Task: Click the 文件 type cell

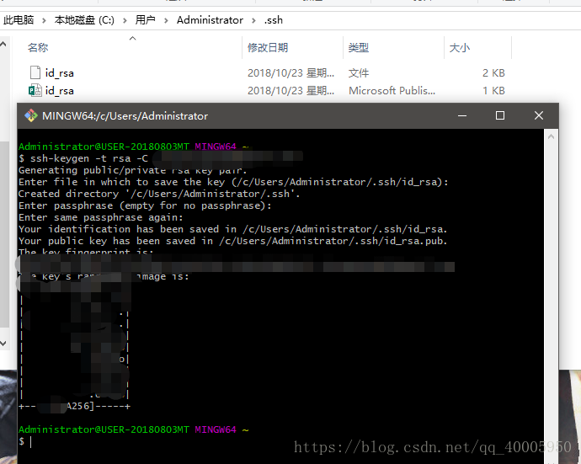Action: point(359,72)
